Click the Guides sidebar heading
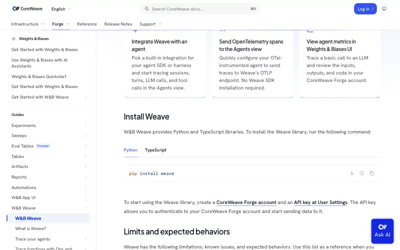 [x=17, y=115]
